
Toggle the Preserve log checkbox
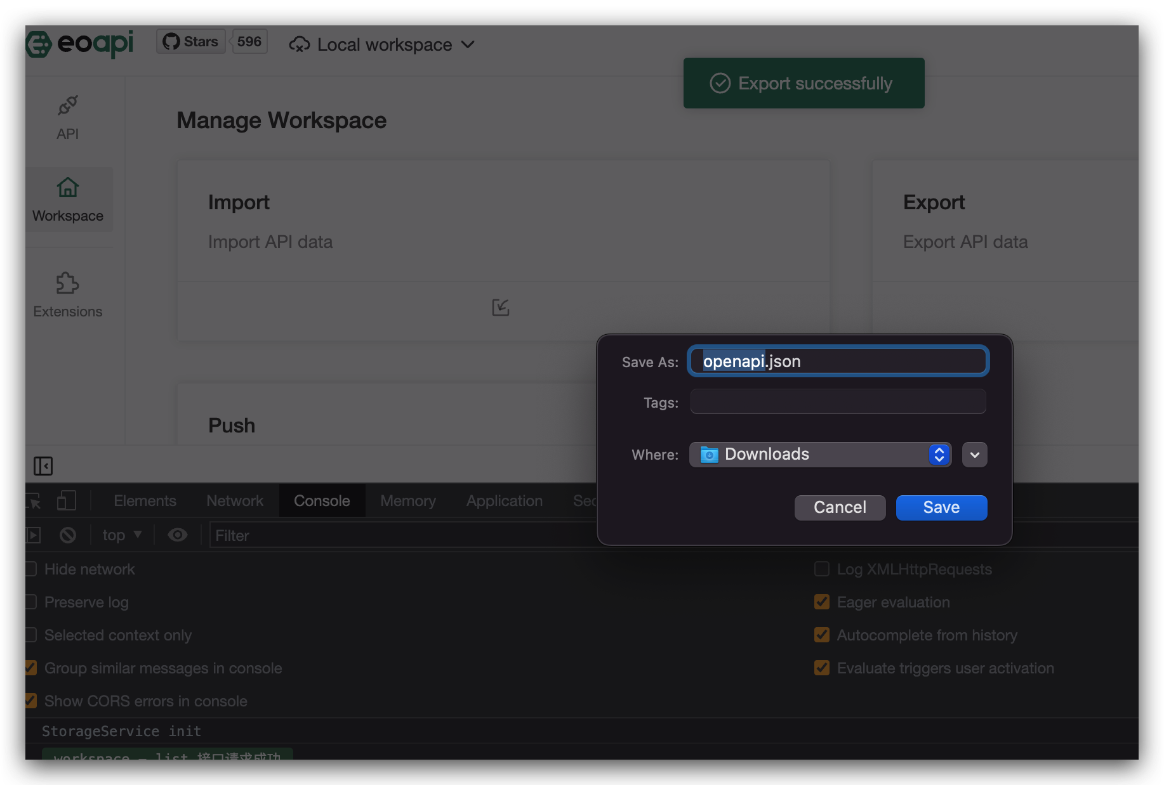(31, 602)
